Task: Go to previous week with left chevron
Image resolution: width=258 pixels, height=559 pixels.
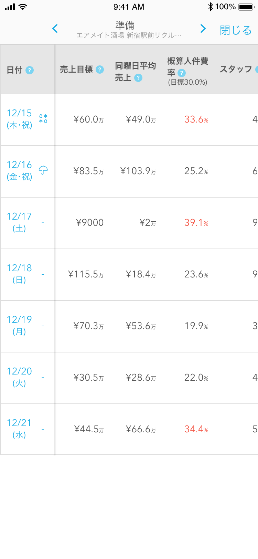Action: (55, 29)
